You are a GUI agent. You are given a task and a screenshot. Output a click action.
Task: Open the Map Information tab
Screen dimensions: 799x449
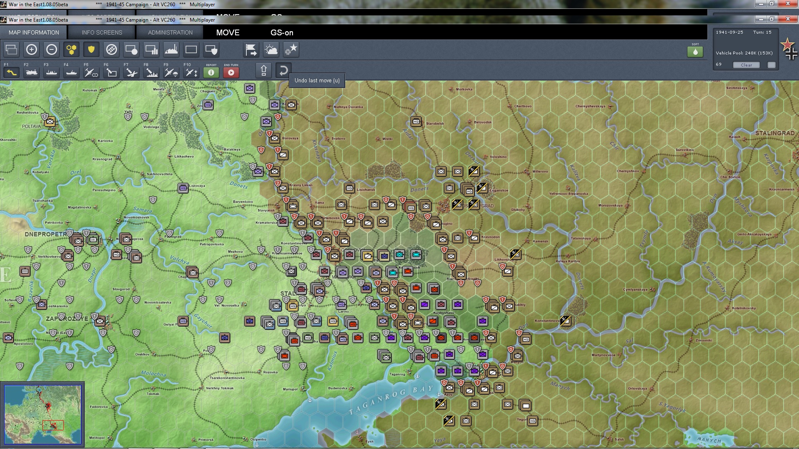[x=34, y=32]
